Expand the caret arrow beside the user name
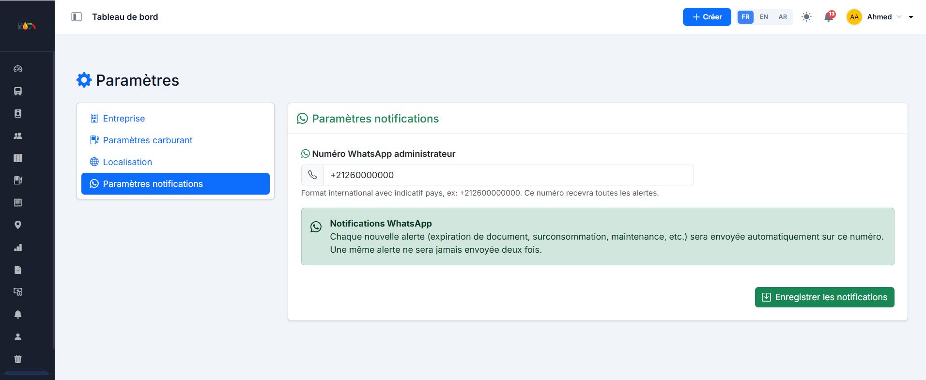Viewport: 926px width, 380px height. click(x=911, y=17)
